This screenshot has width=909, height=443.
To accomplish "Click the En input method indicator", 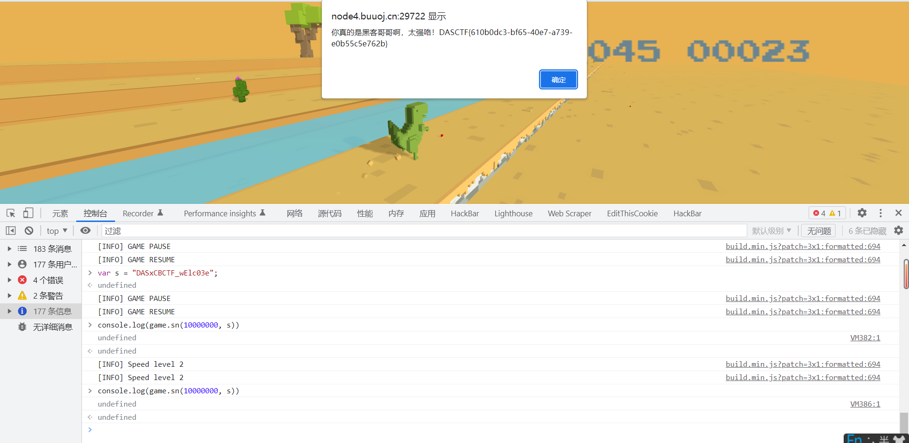I will [x=854, y=439].
